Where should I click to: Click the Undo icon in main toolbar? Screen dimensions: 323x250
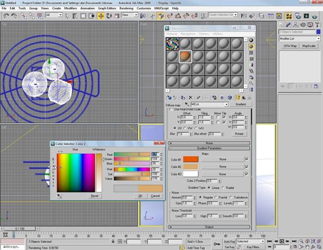[5, 16]
